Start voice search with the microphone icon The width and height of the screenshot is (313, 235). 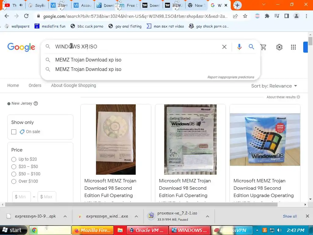tap(239, 47)
